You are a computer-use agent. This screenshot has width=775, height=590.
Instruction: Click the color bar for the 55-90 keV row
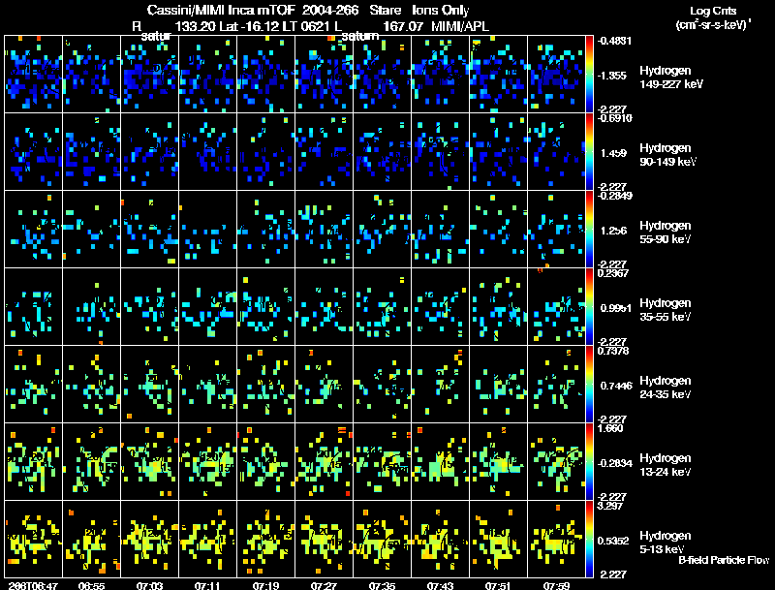pos(589,230)
